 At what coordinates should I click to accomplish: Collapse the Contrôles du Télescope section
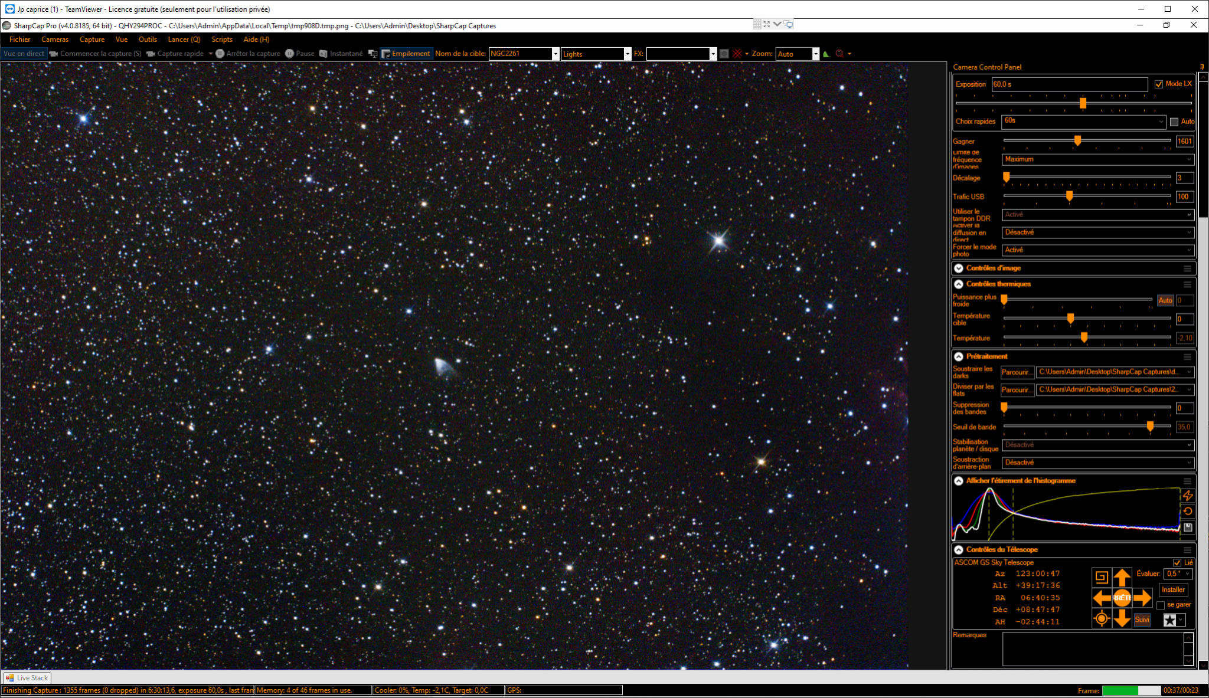click(x=959, y=550)
